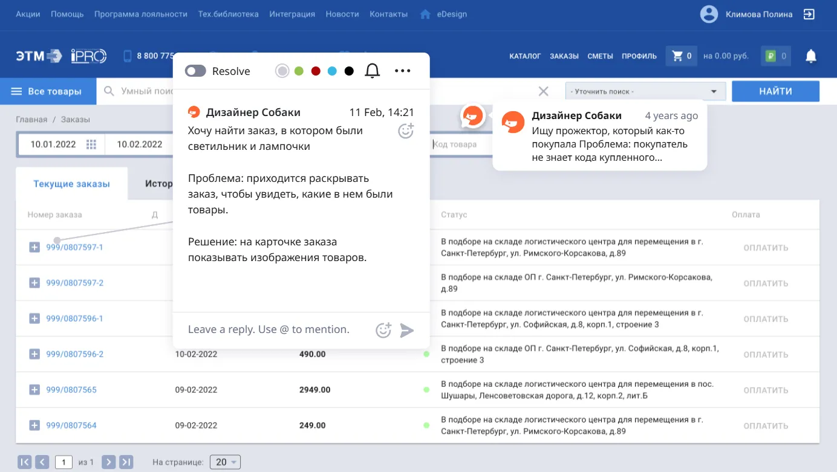
Task: Subscribe via the bell icon in the comment popup
Action: coord(373,70)
